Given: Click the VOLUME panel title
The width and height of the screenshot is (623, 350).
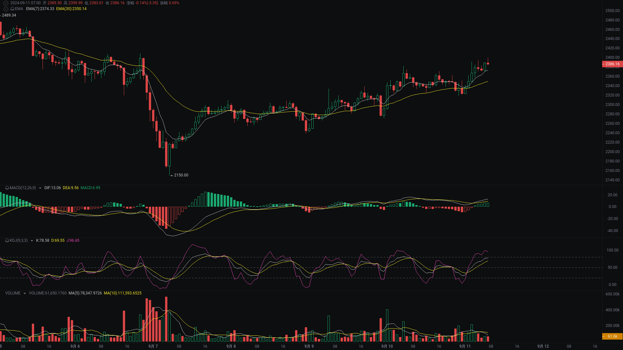Looking at the screenshot, I should [13, 293].
